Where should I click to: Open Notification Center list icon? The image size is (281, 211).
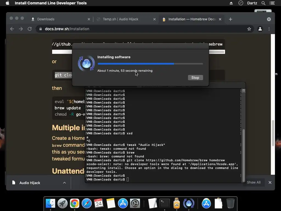coord(272,3)
